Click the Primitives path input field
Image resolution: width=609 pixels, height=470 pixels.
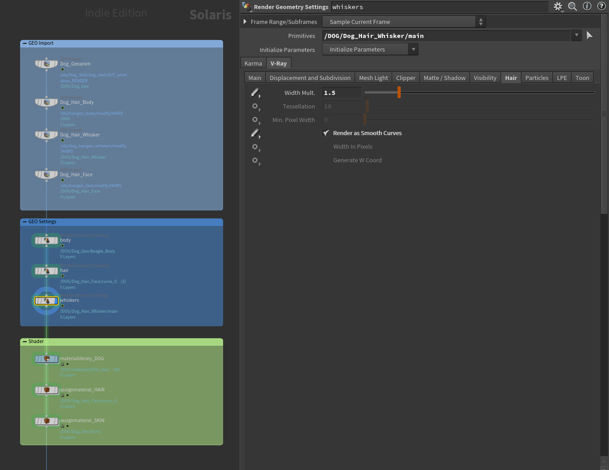tap(446, 36)
